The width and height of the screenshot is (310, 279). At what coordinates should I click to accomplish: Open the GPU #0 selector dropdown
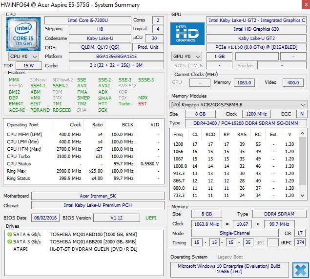pyautogui.click(x=186, y=57)
